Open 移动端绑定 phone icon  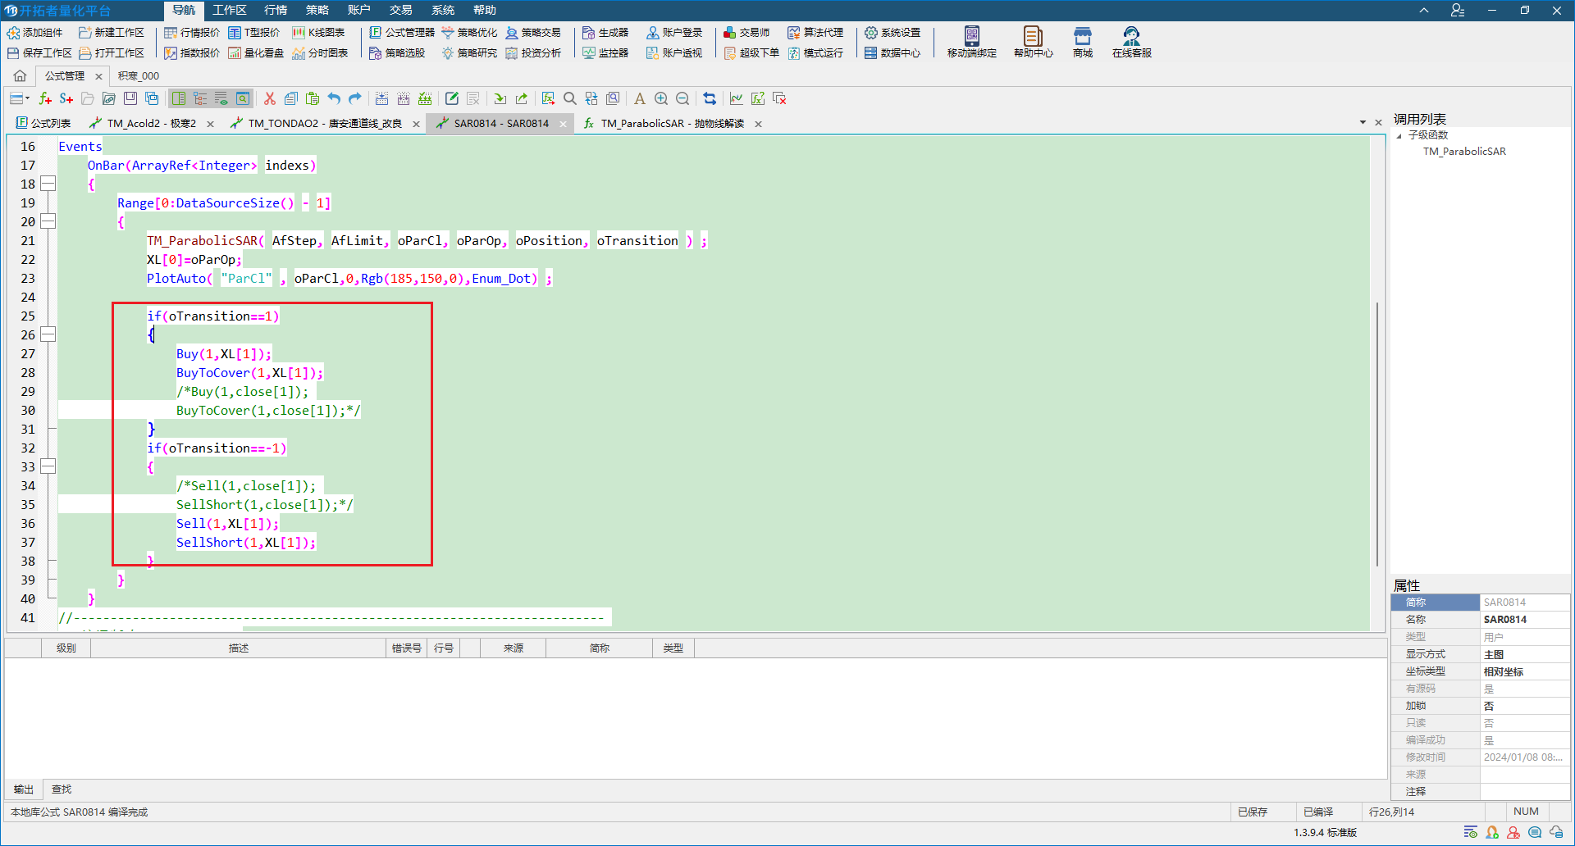tap(972, 42)
